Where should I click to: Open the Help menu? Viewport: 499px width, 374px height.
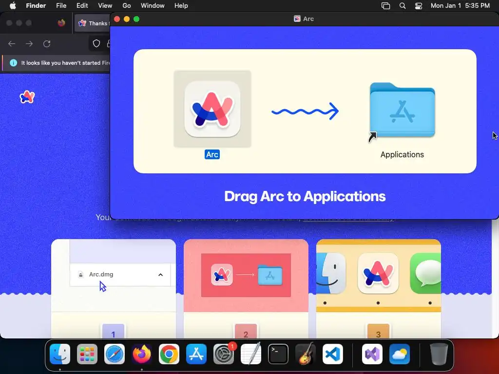[x=181, y=6]
